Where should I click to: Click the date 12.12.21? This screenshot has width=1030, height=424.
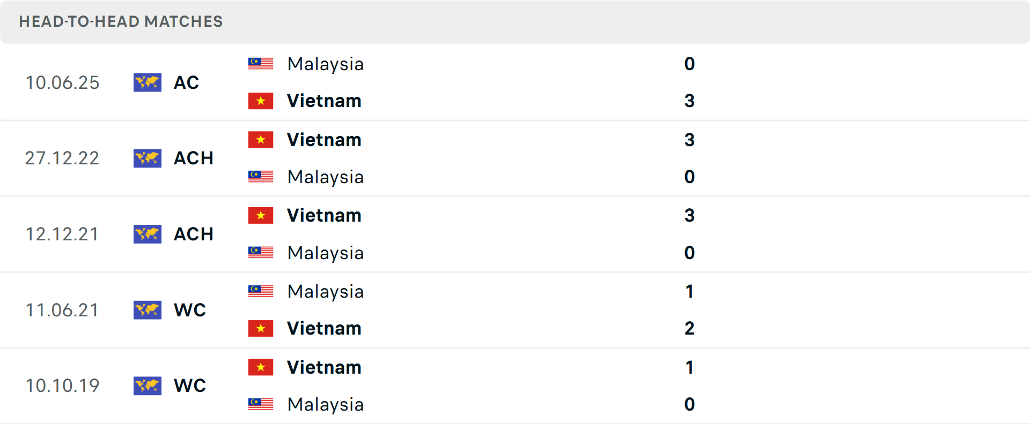(x=62, y=234)
